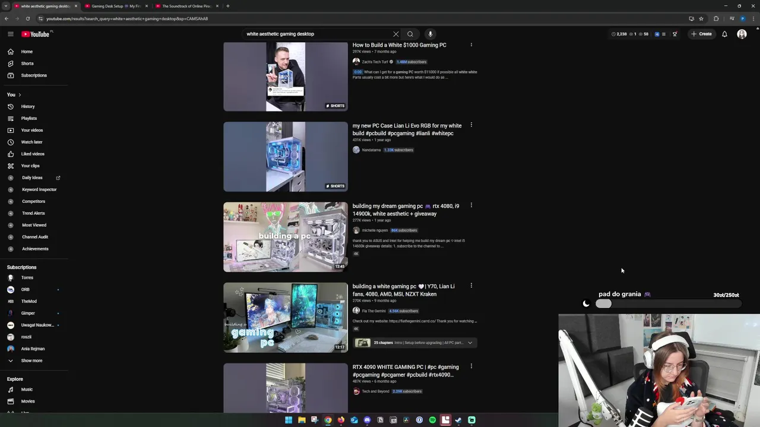Open michelle nguyen channel link
Screen dimensions: 760x427
point(375,230)
